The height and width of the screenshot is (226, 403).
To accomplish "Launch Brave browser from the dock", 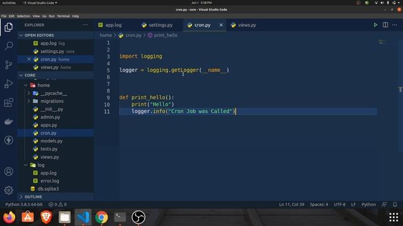I will [46, 217].
